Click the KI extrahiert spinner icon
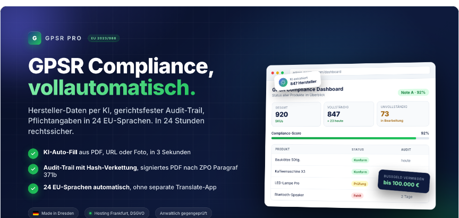This screenshot has width=459, height=218. [x=283, y=82]
